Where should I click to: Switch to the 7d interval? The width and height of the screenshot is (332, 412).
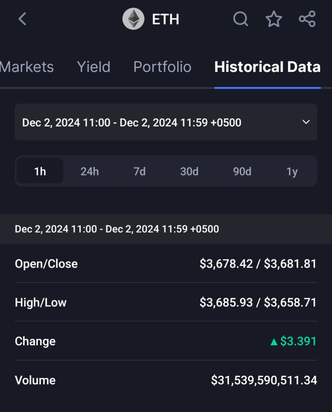coord(139,171)
